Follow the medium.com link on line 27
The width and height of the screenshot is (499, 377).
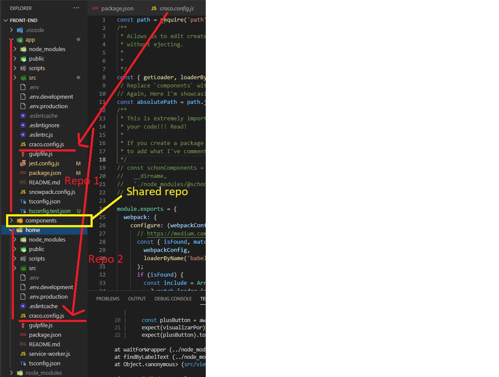(176, 234)
